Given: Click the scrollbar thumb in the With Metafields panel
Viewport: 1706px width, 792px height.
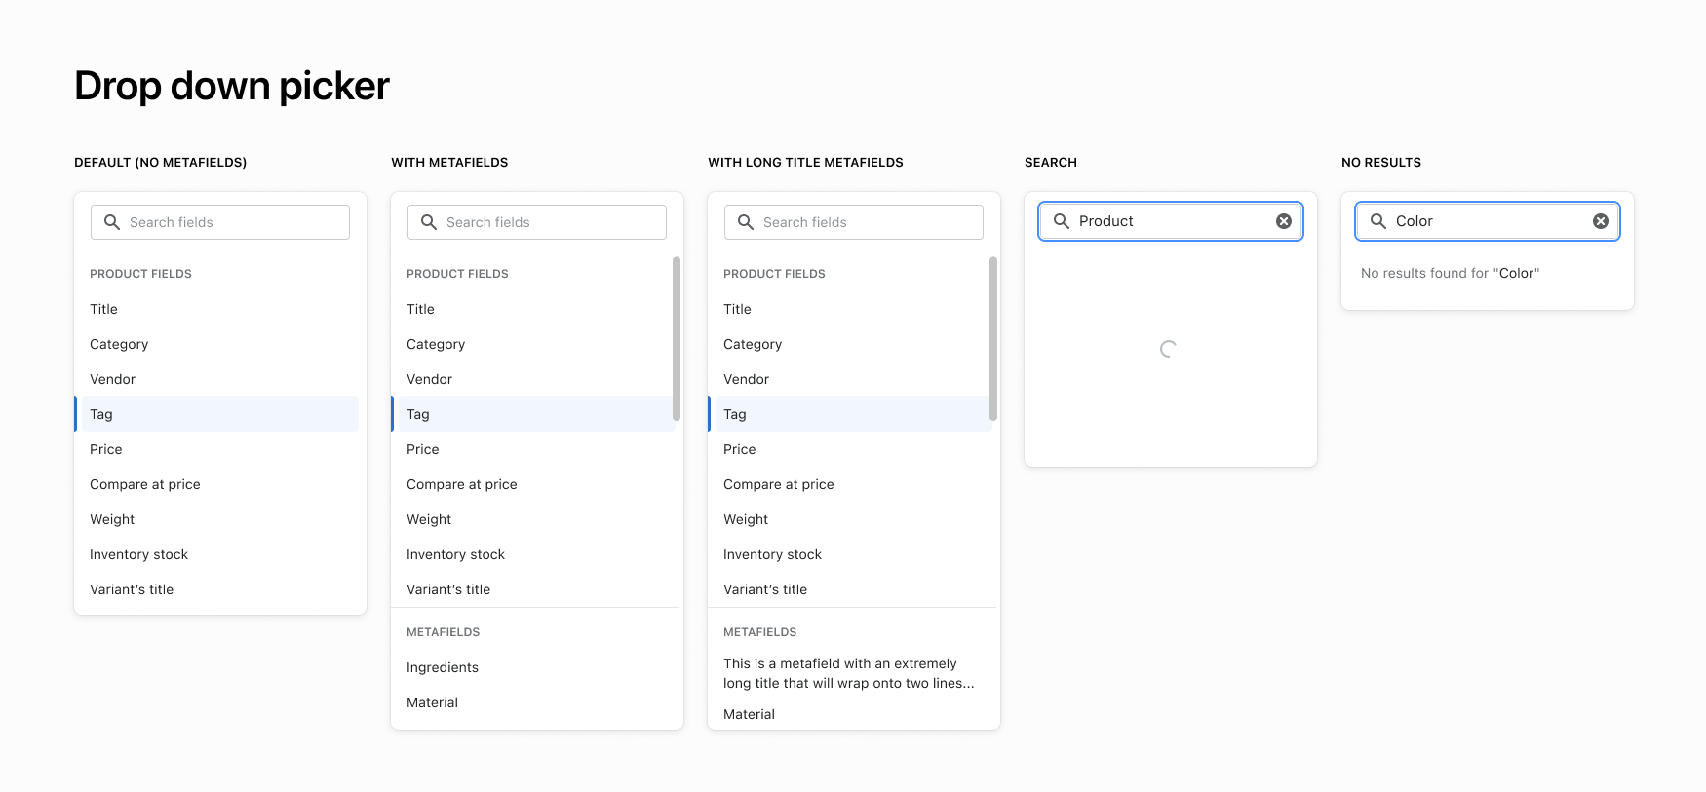Looking at the screenshot, I should click(x=677, y=339).
